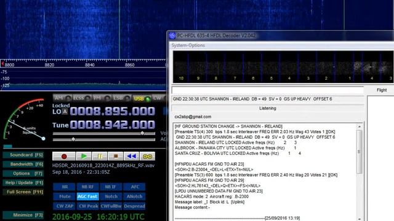
Task: Click the cx2abp@gmail.com text
Action: [193, 117]
